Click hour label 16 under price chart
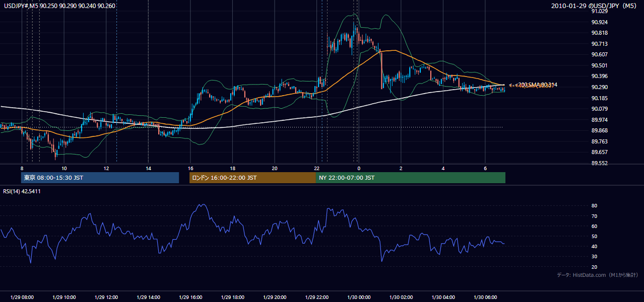 (190, 168)
